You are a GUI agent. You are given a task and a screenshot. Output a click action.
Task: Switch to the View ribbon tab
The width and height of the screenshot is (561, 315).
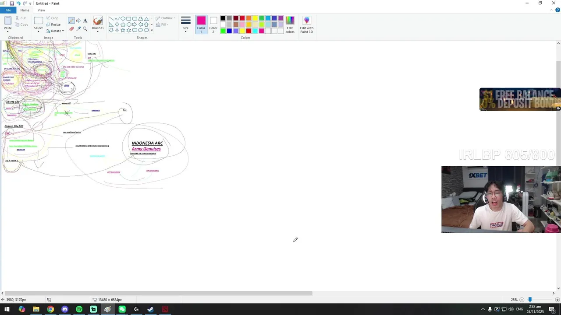[x=41, y=10]
